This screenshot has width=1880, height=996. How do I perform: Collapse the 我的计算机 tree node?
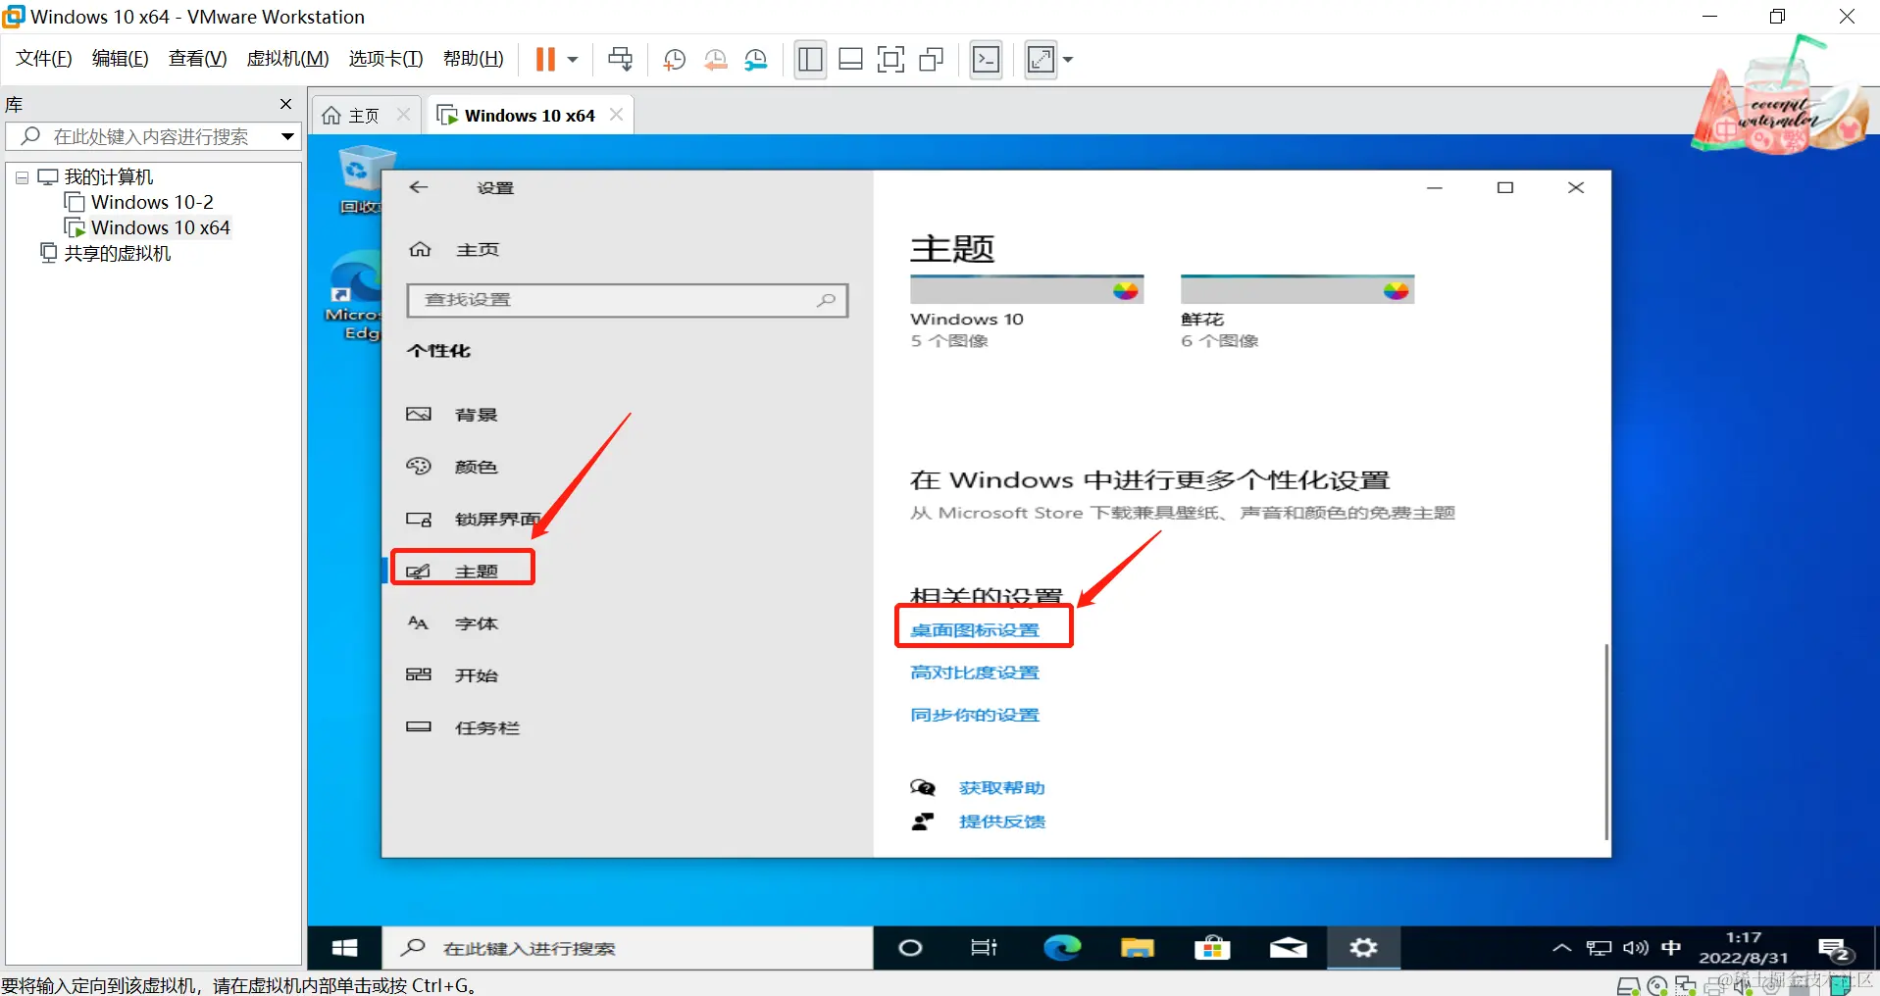pyautogui.click(x=22, y=177)
